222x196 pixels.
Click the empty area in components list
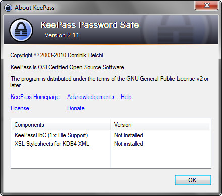pyautogui.click(x=111, y=158)
